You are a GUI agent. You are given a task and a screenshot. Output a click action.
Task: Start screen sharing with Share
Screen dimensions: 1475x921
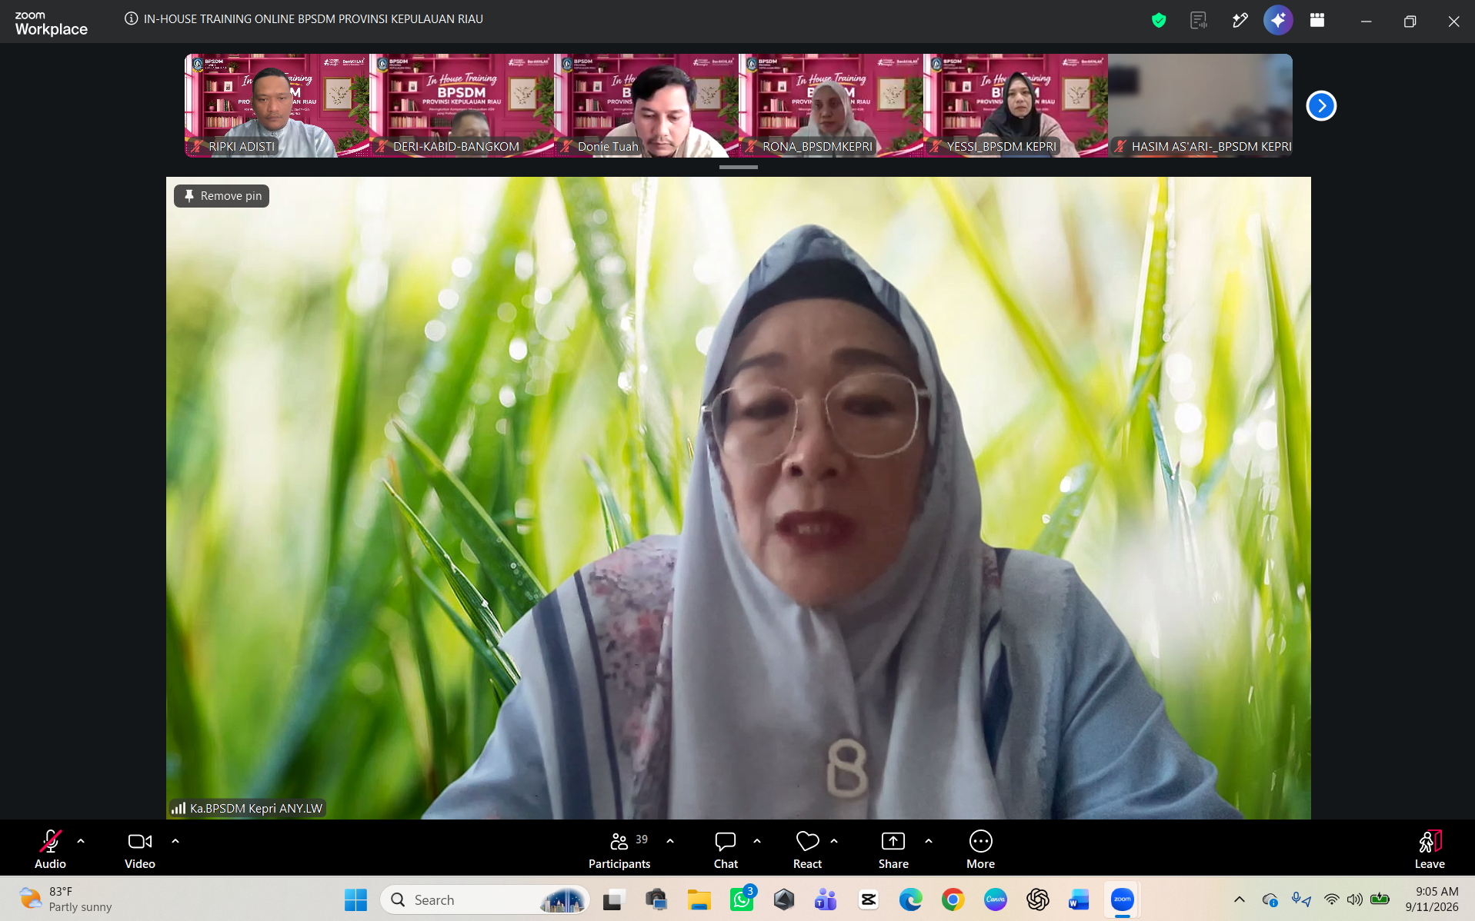coord(893,849)
